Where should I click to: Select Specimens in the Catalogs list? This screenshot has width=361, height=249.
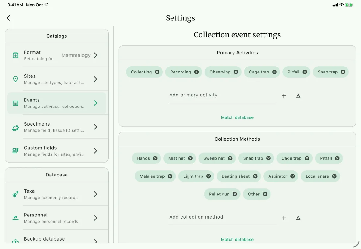pyautogui.click(x=57, y=127)
